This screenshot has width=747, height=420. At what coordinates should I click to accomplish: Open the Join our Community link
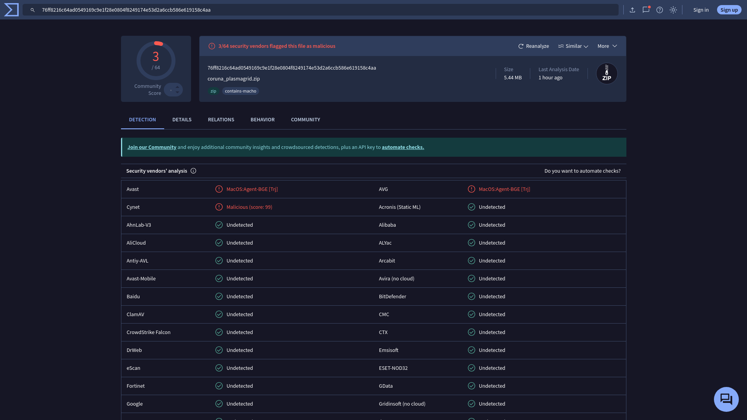(x=152, y=147)
